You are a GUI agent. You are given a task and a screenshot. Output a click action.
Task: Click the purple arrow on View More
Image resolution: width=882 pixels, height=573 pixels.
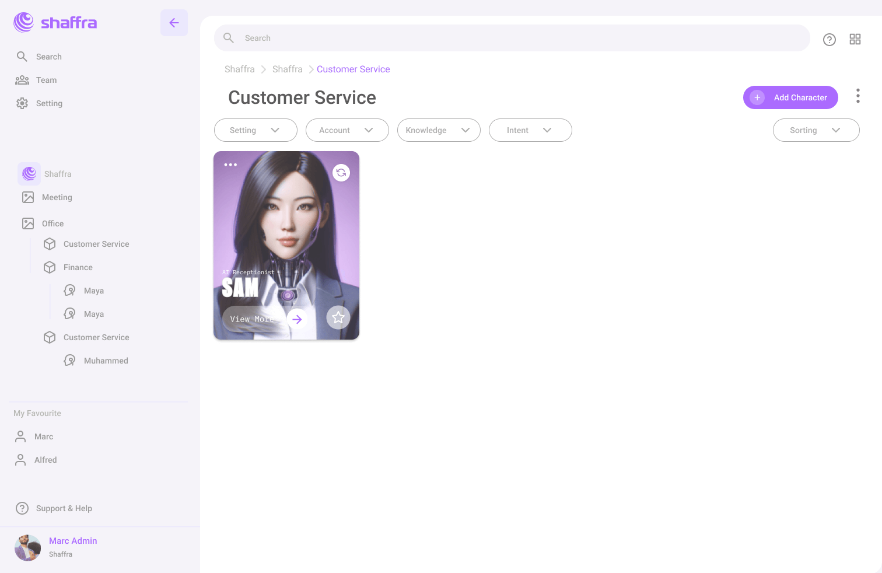pyautogui.click(x=297, y=319)
